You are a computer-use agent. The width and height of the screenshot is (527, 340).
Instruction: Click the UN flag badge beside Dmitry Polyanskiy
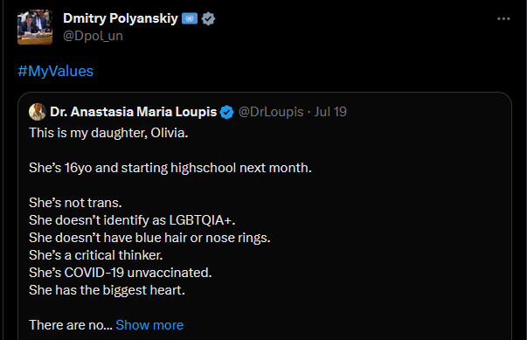190,18
